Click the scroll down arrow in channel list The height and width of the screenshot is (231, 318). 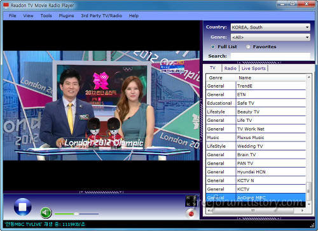[309, 204]
